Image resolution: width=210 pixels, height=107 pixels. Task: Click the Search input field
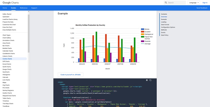(175, 3)
